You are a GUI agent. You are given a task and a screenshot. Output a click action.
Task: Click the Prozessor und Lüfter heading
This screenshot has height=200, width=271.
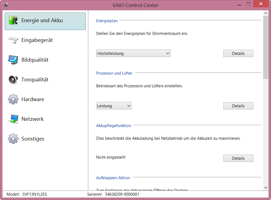click(114, 73)
